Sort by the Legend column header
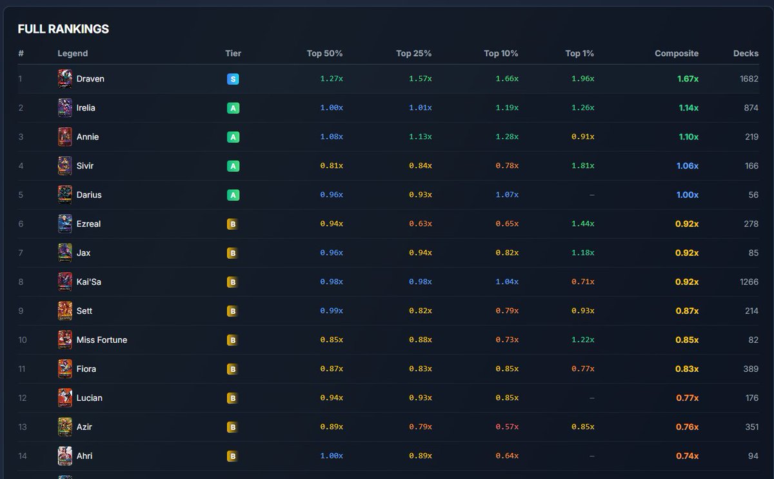774x479 pixels. pos(73,54)
